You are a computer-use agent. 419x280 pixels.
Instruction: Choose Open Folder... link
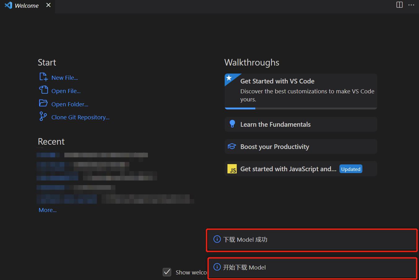pos(70,104)
